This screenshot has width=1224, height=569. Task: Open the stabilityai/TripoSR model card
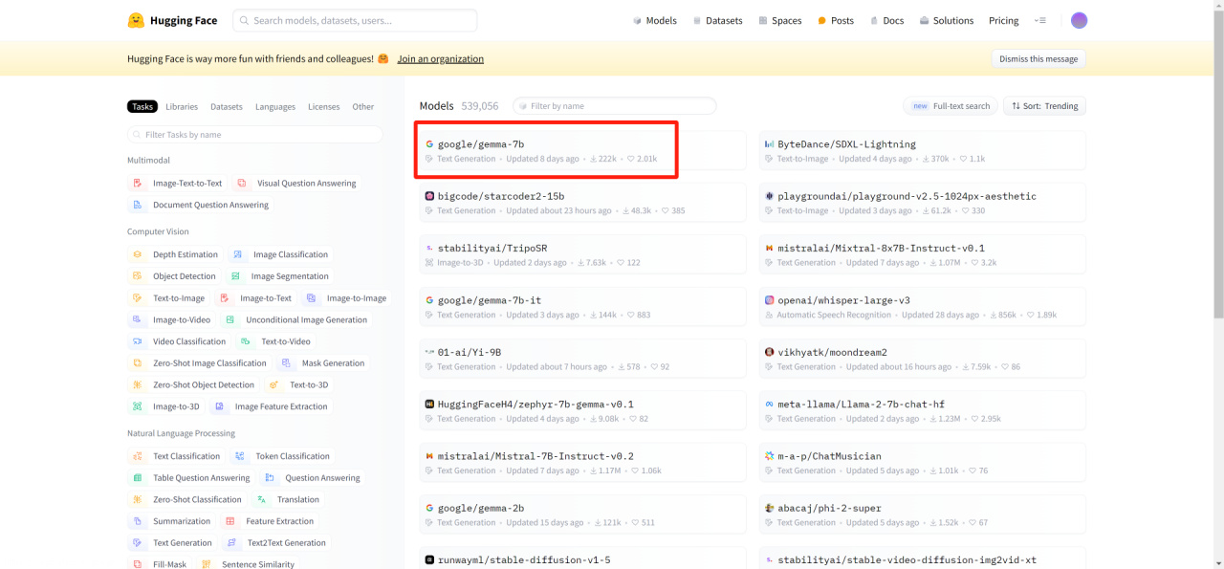[582, 254]
